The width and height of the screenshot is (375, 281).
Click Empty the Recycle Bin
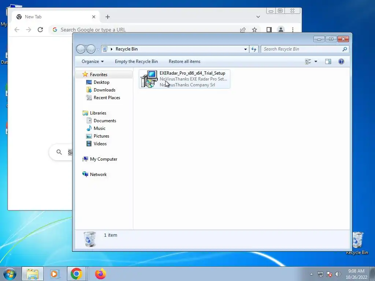tap(136, 61)
